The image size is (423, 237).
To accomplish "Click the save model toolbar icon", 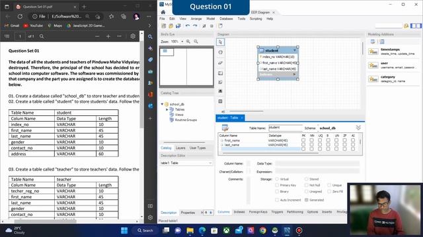I will 178,26.
